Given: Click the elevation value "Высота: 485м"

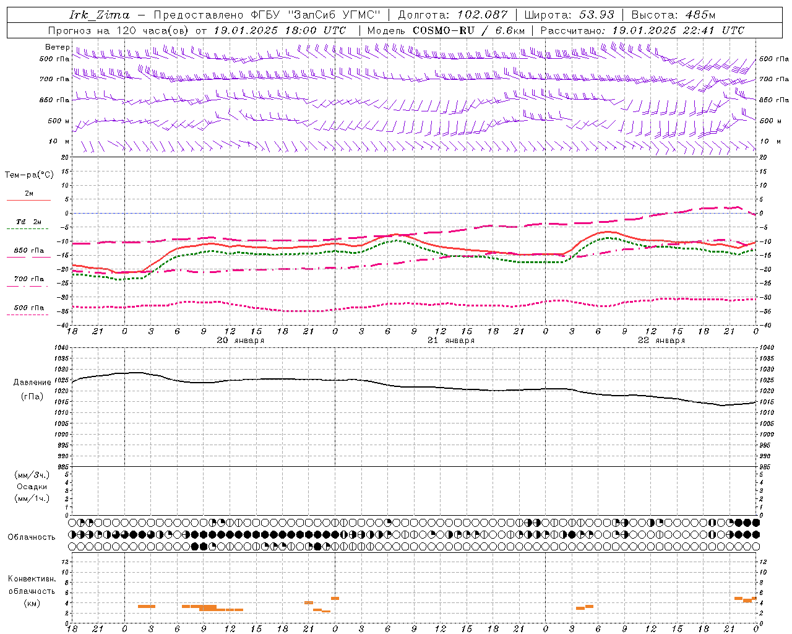Looking at the screenshot, I should point(673,15).
